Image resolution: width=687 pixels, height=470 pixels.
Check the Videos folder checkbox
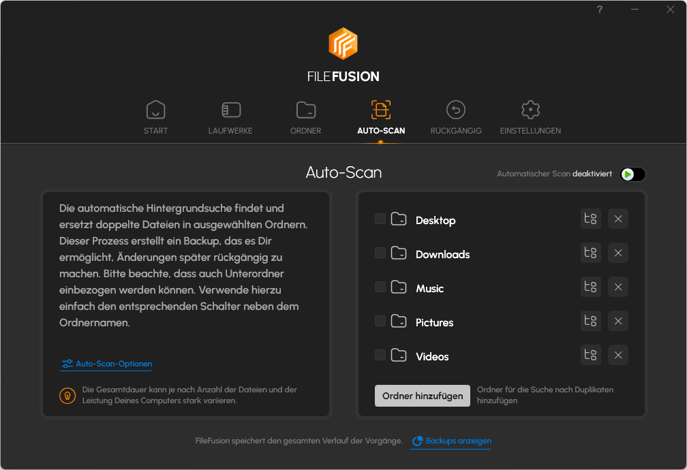(x=380, y=355)
